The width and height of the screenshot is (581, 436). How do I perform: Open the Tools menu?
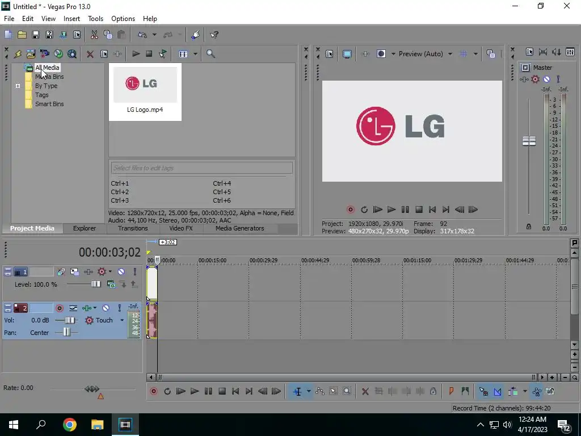pos(95,19)
